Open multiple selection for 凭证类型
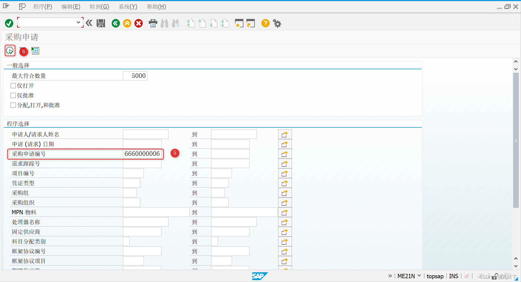The image size is (521, 282). click(285, 183)
